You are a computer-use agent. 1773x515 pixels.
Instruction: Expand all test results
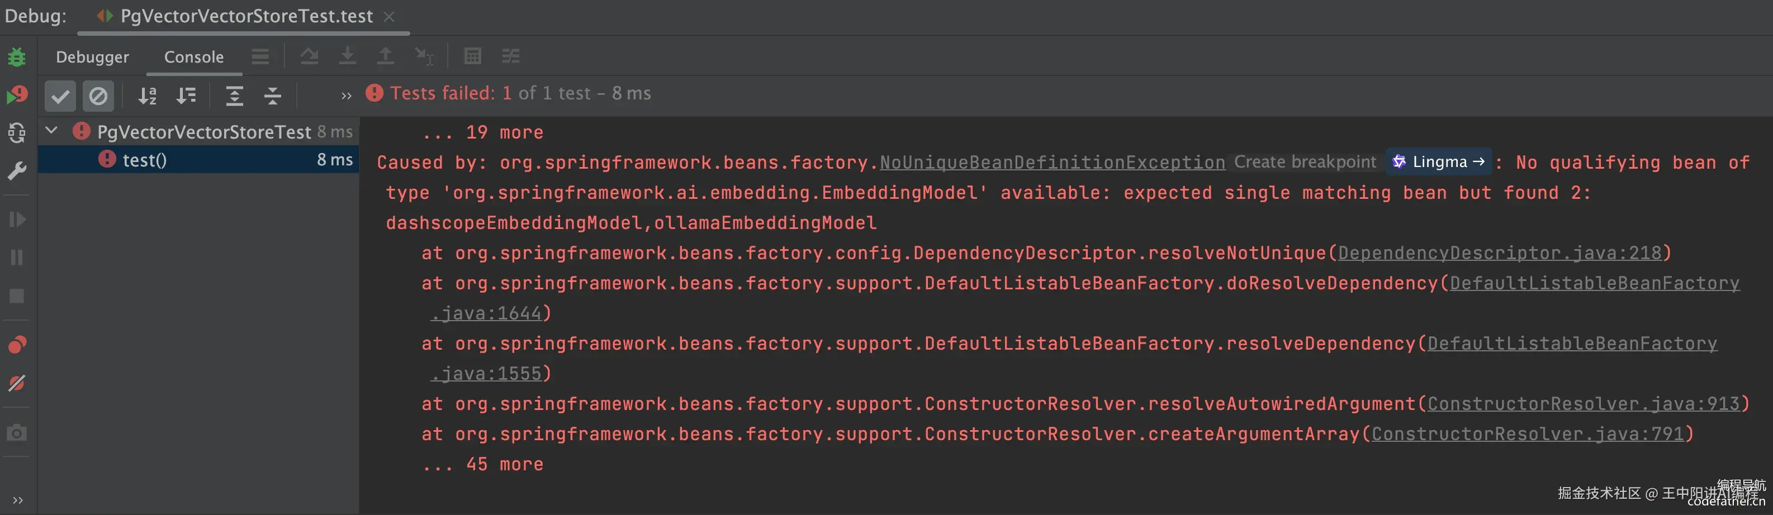[x=234, y=96]
